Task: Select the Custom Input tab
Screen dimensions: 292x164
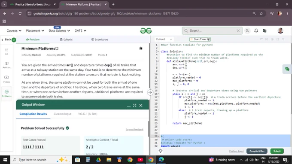Action: click(62, 114)
